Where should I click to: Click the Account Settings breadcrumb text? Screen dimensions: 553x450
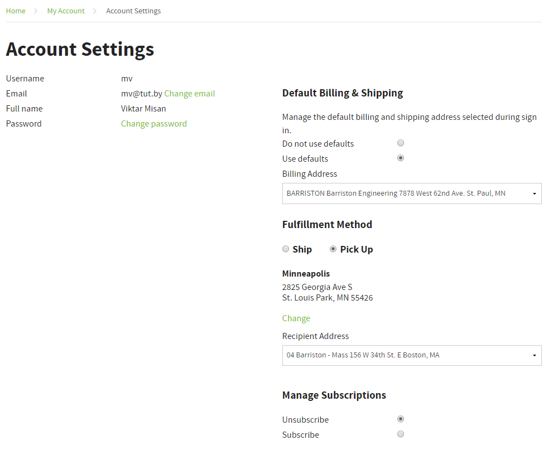pyautogui.click(x=133, y=11)
